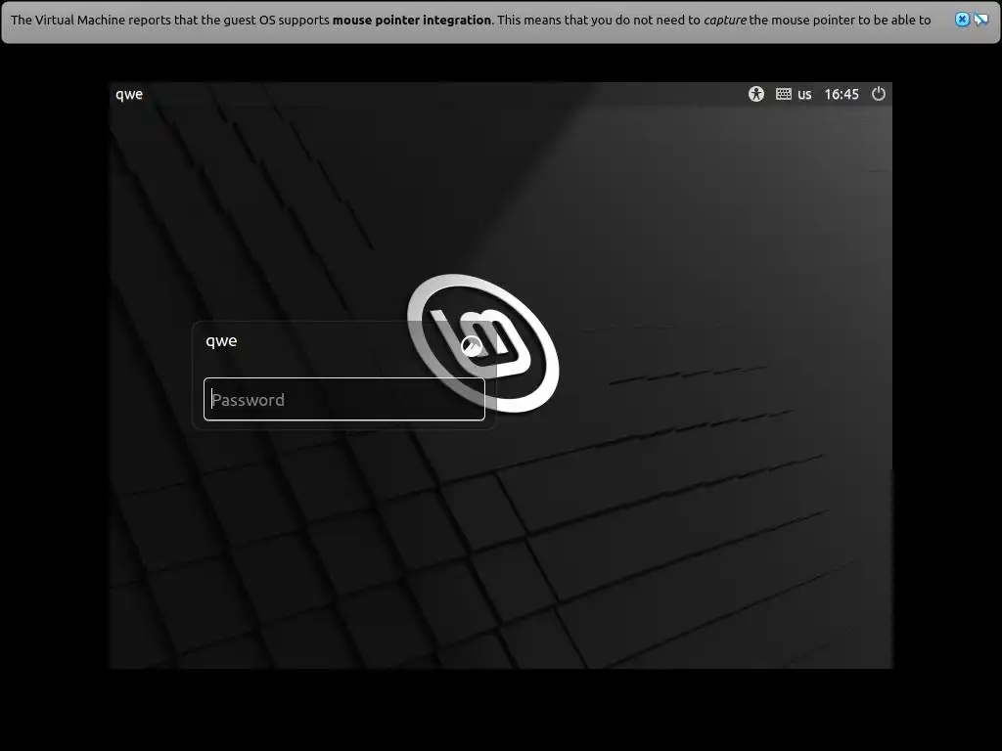This screenshot has height=751, width=1002.
Task: Select the qwe user name in login box
Action: [x=221, y=341]
